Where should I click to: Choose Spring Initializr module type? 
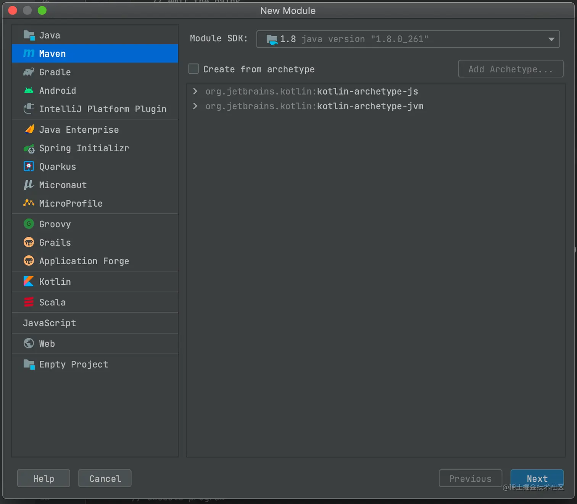(x=95, y=148)
